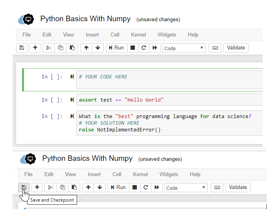267x222 pixels.
Task: Run the 'best programming language' cell via its icon
Action: 72,116
